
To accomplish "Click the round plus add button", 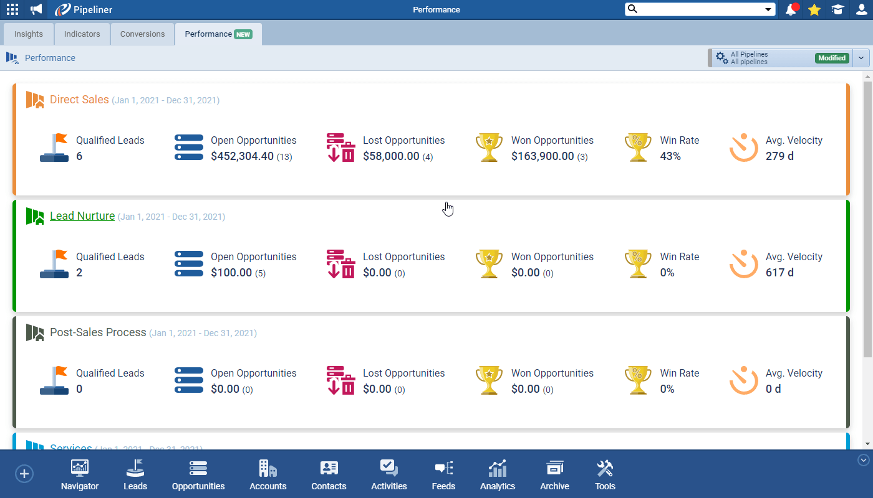I will (x=24, y=474).
